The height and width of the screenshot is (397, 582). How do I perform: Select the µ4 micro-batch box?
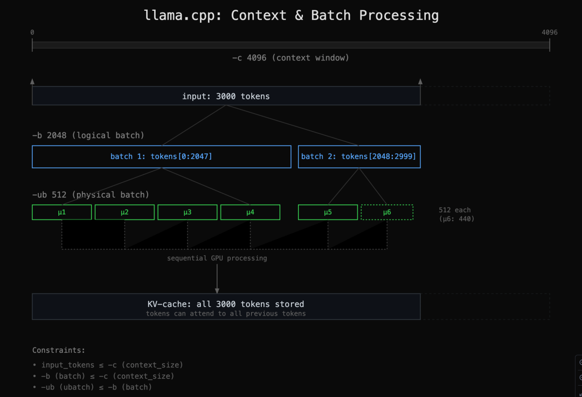click(250, 212)
